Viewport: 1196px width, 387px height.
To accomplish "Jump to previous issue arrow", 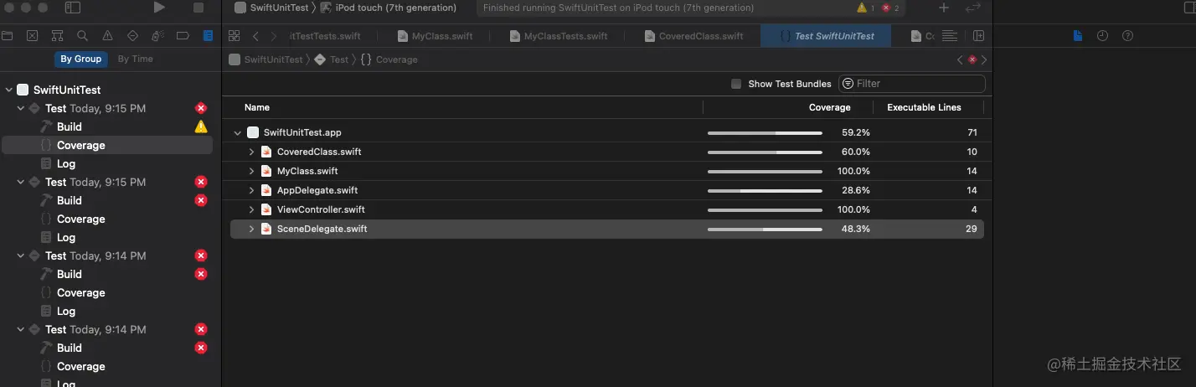I will [x=960, y=59].
